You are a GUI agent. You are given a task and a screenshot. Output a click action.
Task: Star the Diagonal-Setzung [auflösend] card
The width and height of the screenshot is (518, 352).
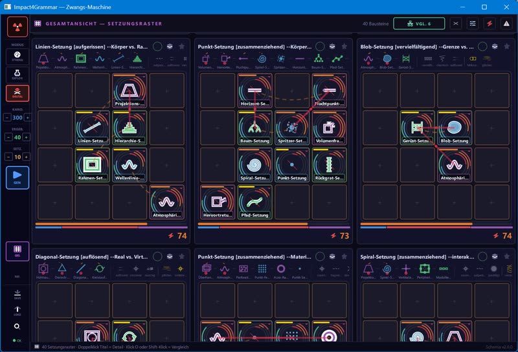182,257
